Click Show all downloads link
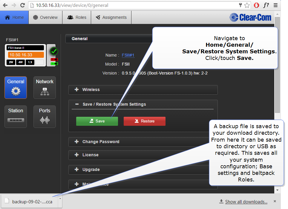The height and width of the screenshot is (209, 288). pyautogui.click(x=246, y=202)
